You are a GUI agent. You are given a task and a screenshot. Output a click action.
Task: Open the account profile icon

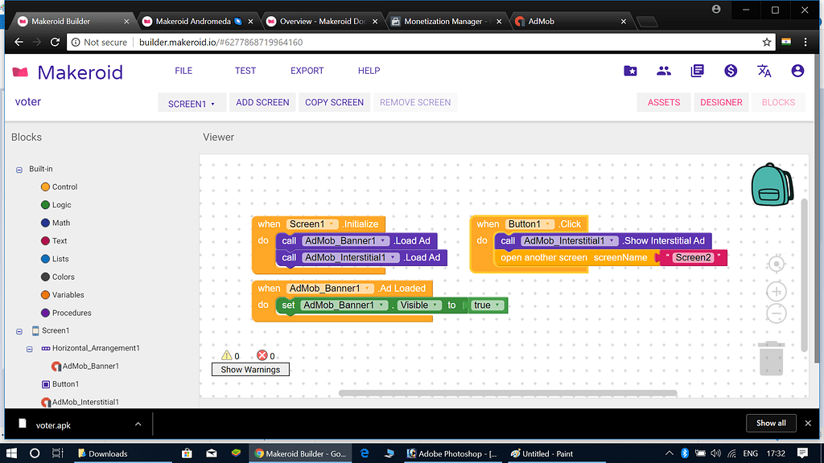(x=797, y=71)
